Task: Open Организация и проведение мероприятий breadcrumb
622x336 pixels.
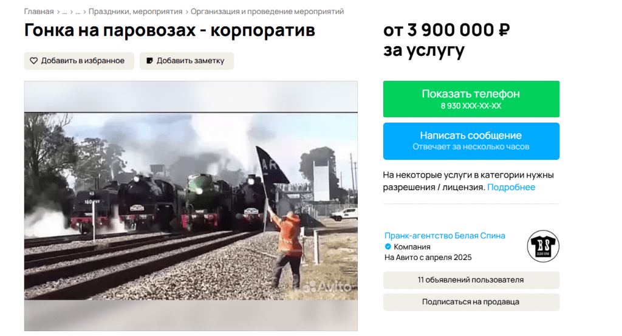Action: click(x=267, y=12)
